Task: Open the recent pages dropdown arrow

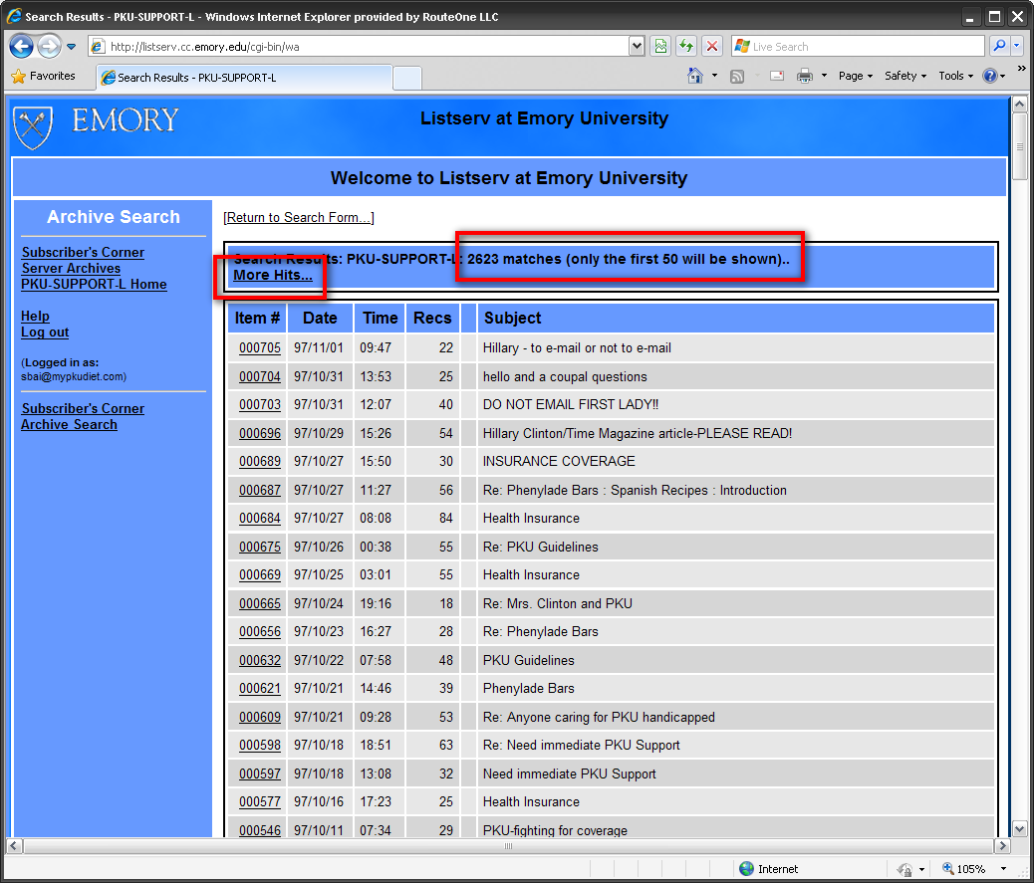Action: pos(71,47)
